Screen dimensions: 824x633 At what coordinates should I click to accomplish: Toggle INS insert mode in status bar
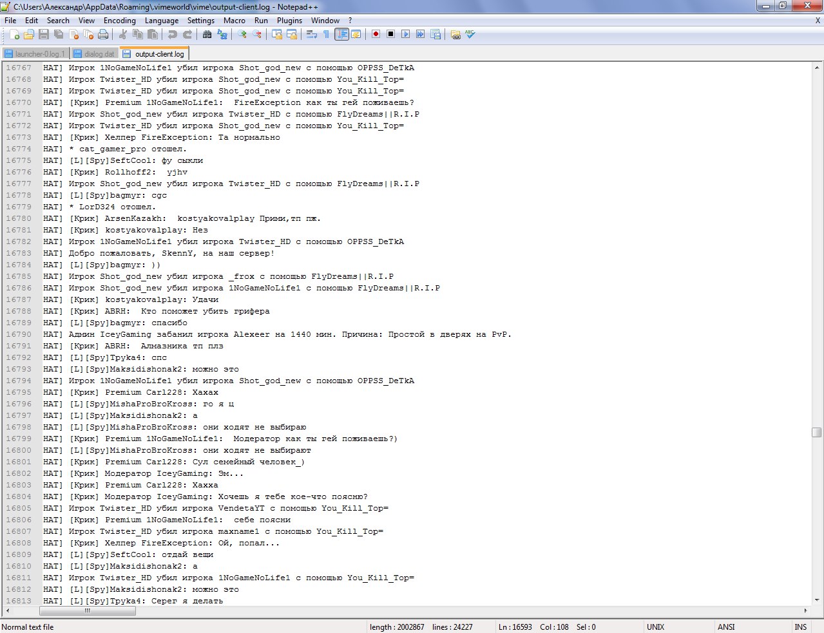tap(800, 627)
